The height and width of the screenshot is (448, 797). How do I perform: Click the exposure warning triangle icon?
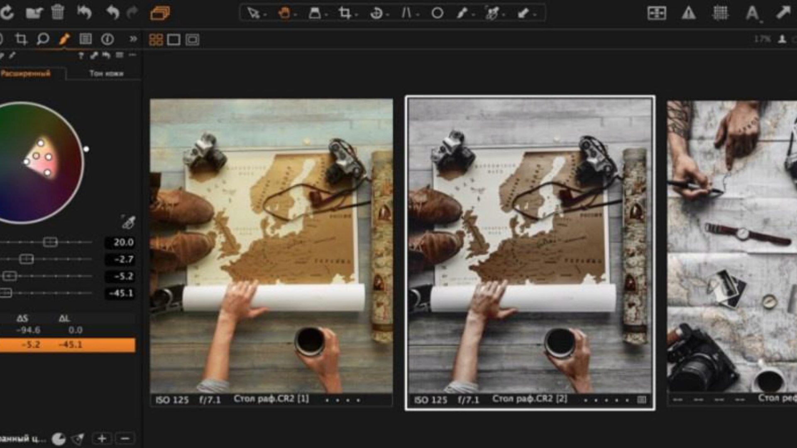coord(689,13)
